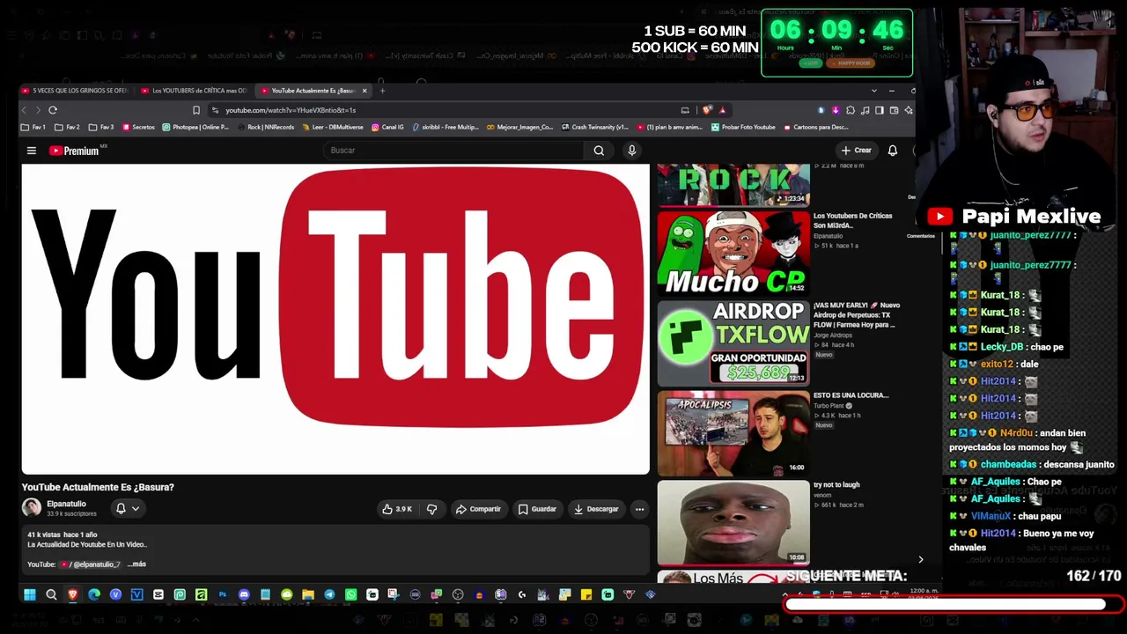Open Microsoft Edge from the taskbar
This screenshot has width=1127, height=634.
point(94,595)
